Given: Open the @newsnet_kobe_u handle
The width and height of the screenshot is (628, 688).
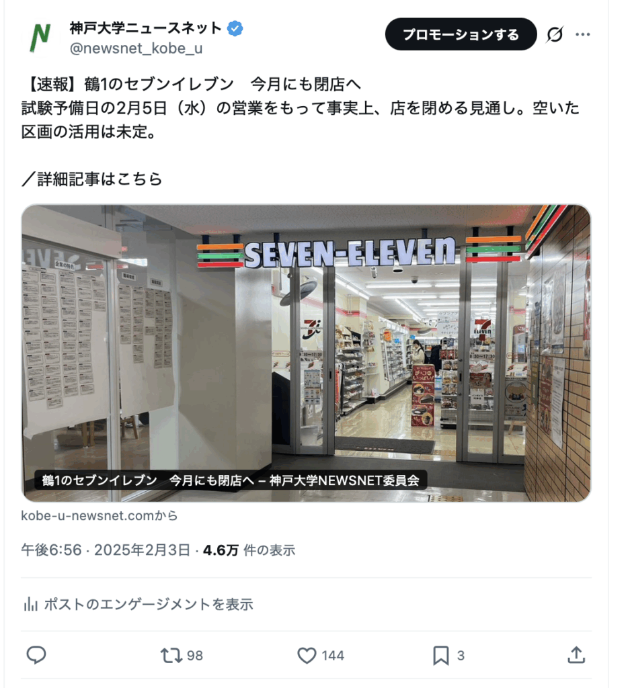Looking at the screenshot, I should coord(136,48).
